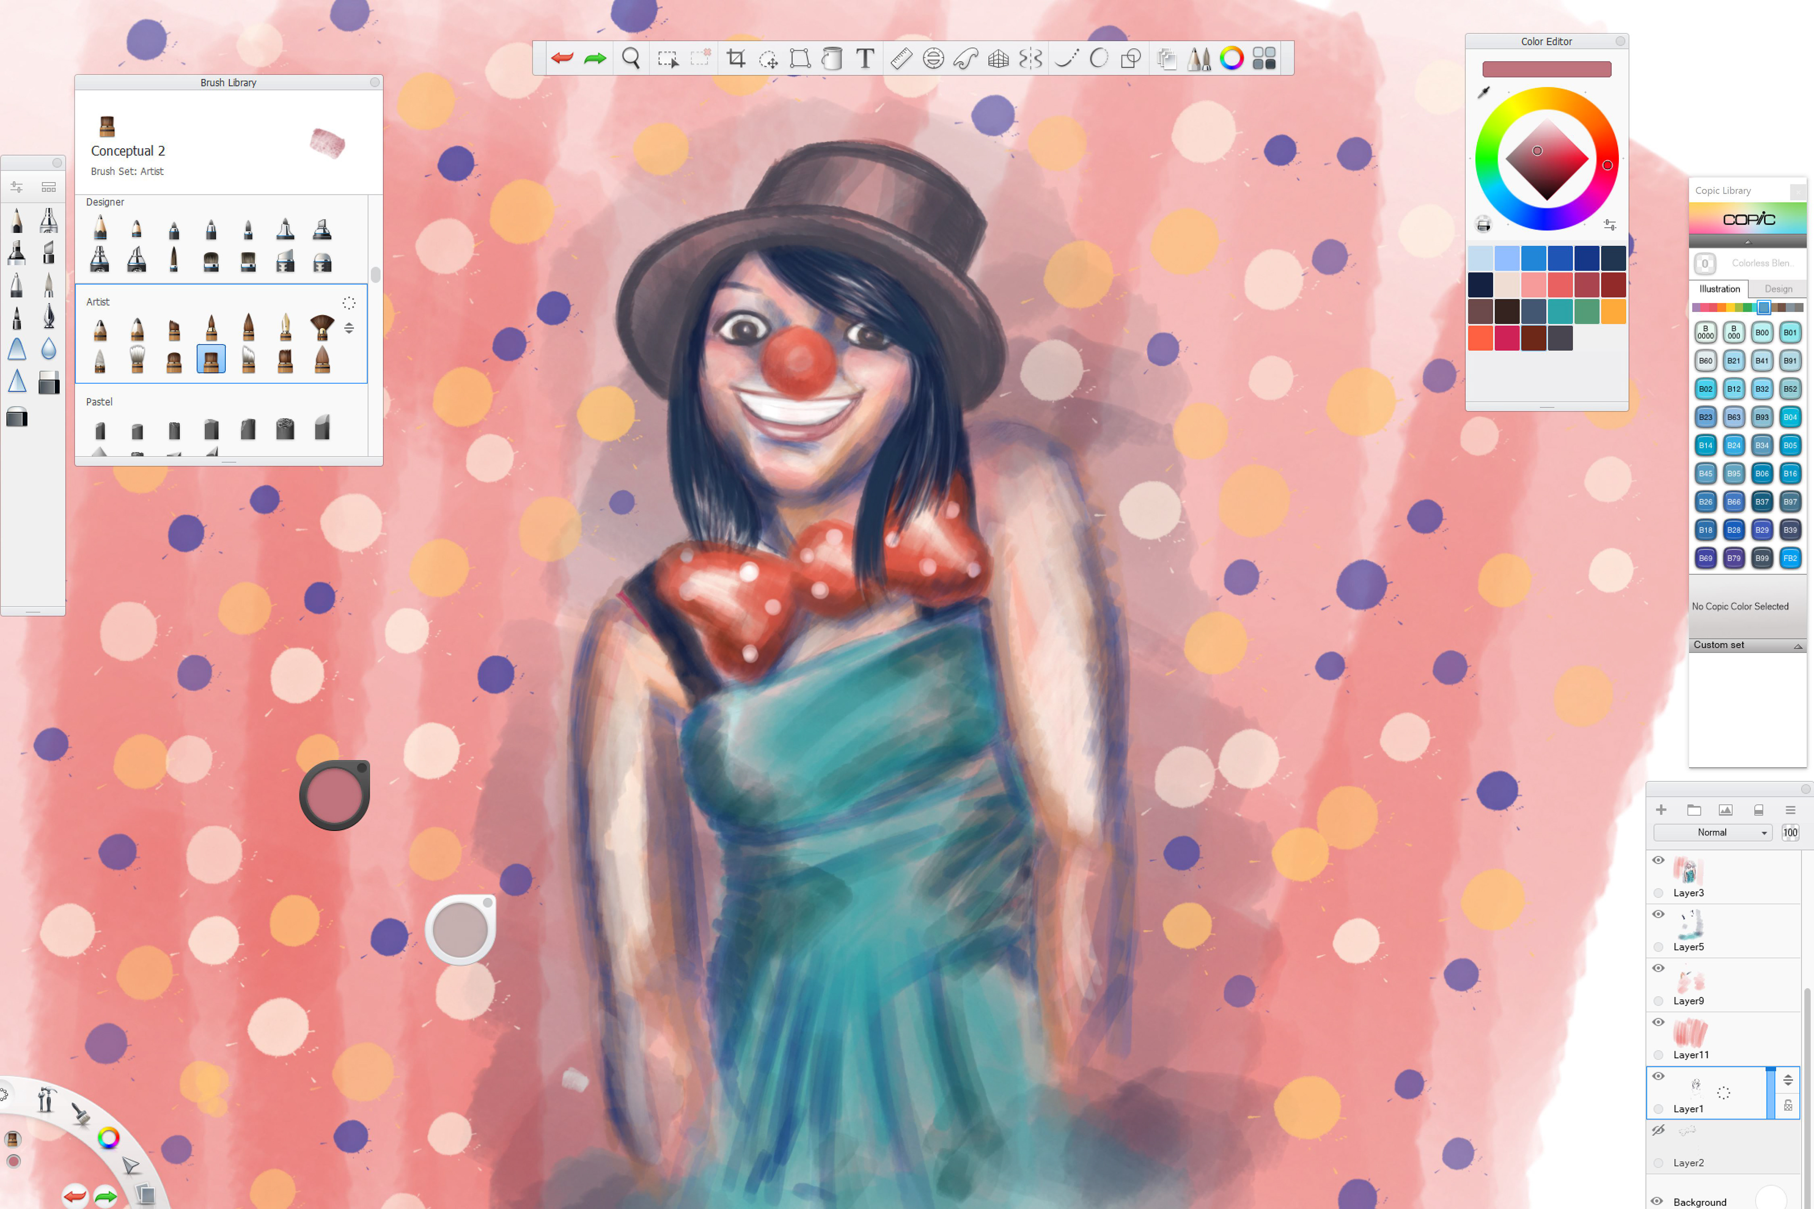Pick the orange swatch in Color Editor

(x=1613, y=312)
